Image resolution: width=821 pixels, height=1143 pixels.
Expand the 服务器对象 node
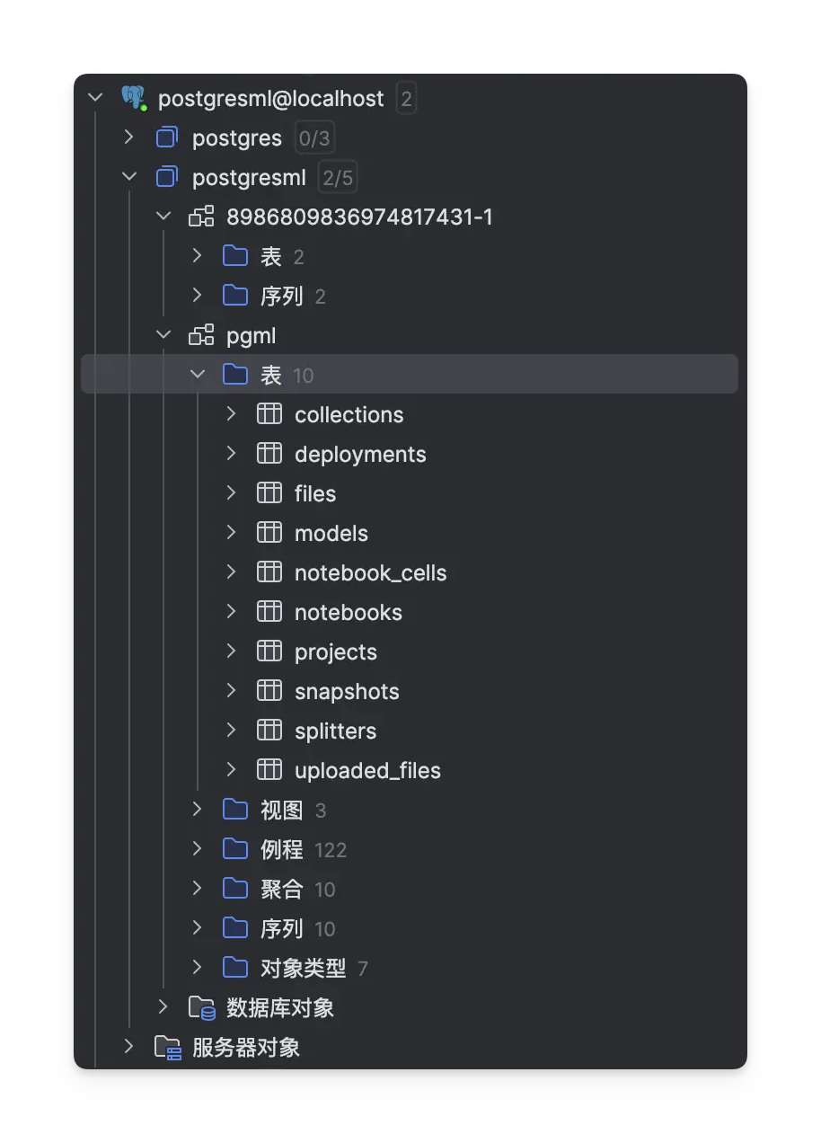128,1047
